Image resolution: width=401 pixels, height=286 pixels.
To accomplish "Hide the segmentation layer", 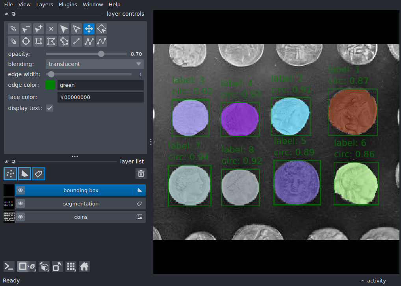I will pos(20,203).
